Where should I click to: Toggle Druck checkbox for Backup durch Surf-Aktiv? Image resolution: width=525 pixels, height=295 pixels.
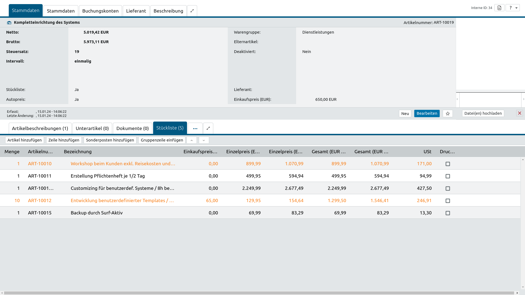click(x=448, y=213)
